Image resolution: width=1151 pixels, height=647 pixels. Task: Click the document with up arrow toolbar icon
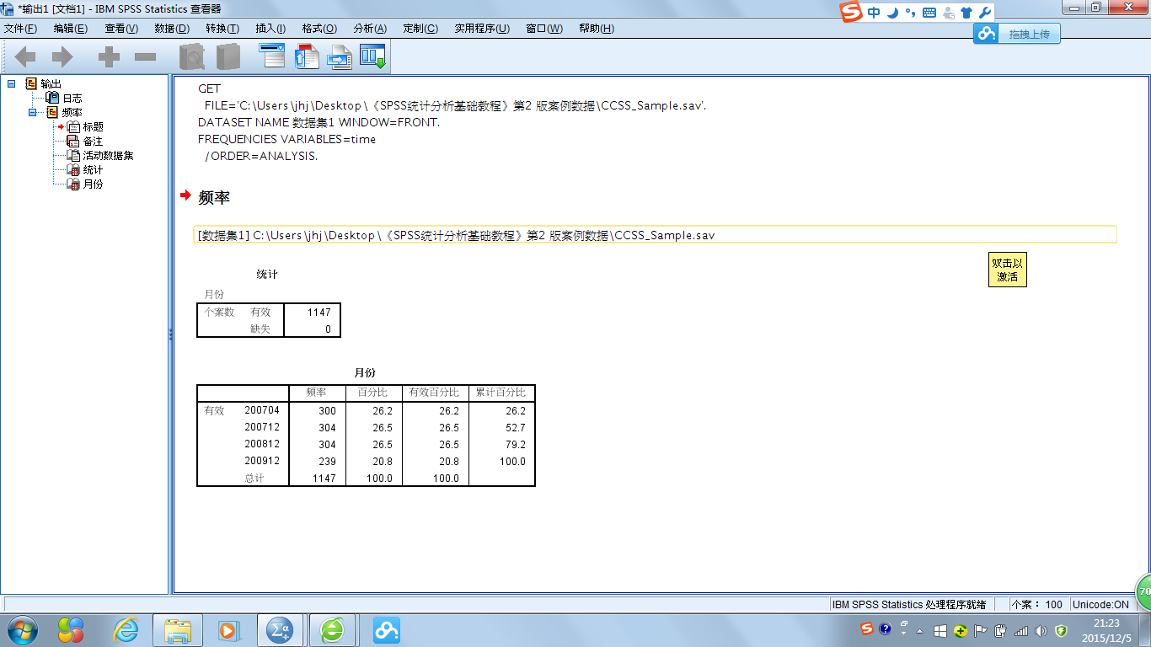point(306,56)
